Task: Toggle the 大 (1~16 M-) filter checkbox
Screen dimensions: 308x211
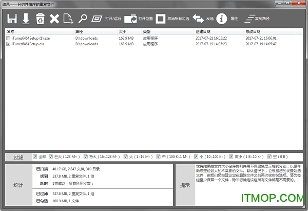Action: tap(126, 156)
